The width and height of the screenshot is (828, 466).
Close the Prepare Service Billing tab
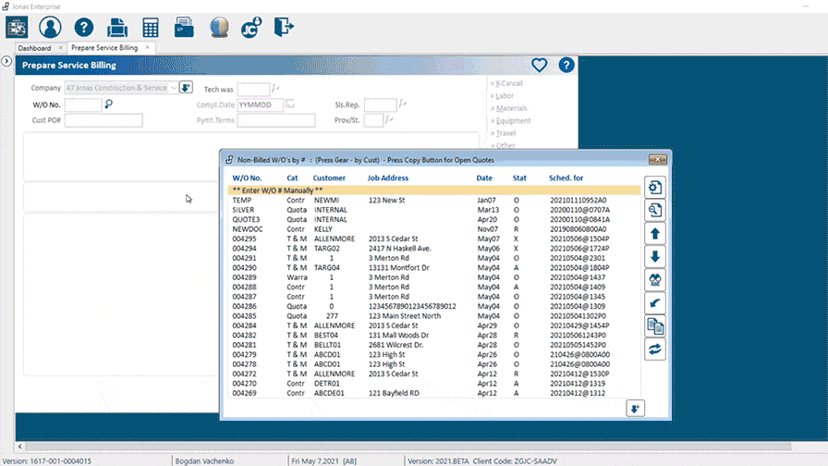point(147,47)
